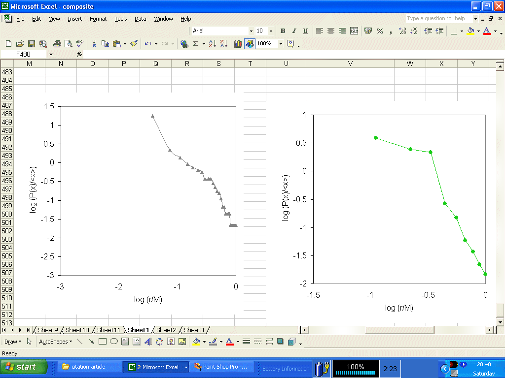Open Print Preview

(68, 44)
